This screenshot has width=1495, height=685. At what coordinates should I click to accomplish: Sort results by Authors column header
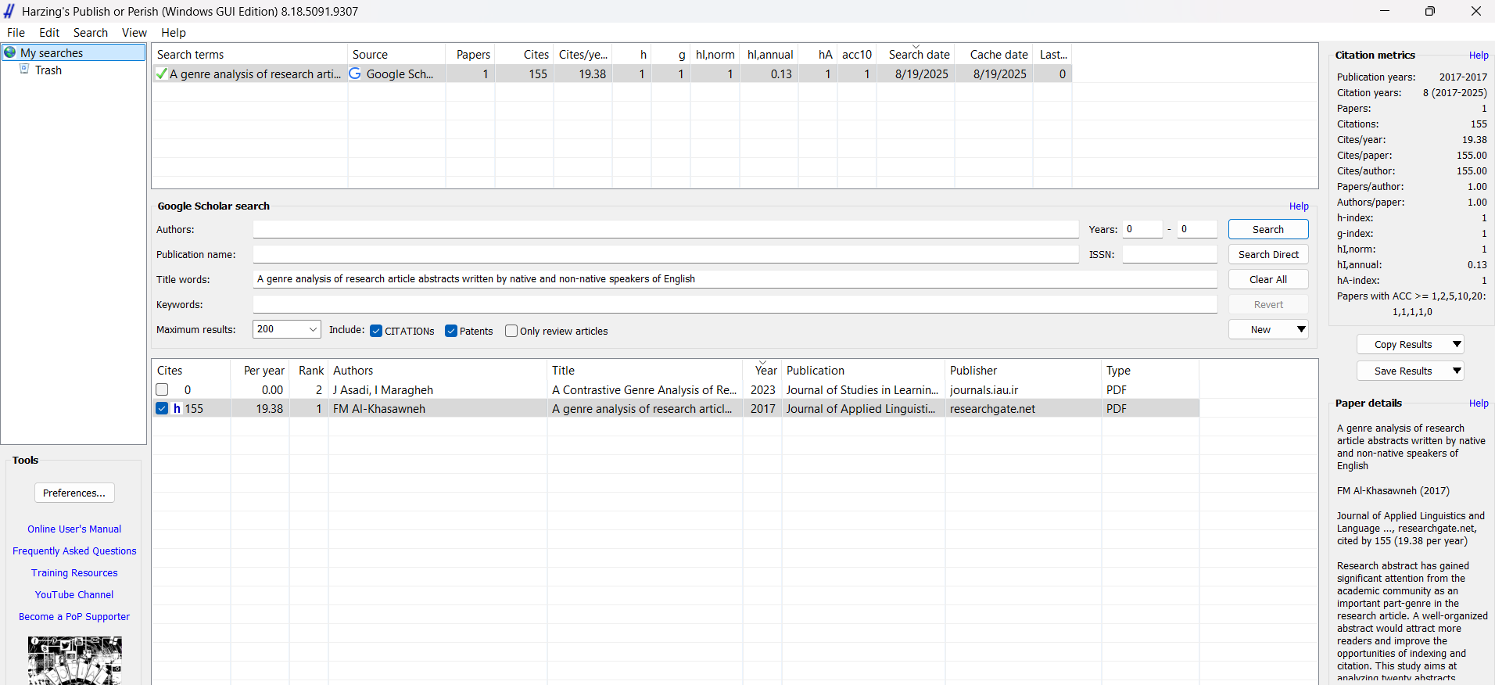(438, 371)
